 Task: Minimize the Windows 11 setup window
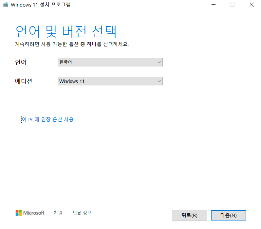pos(214,5)
